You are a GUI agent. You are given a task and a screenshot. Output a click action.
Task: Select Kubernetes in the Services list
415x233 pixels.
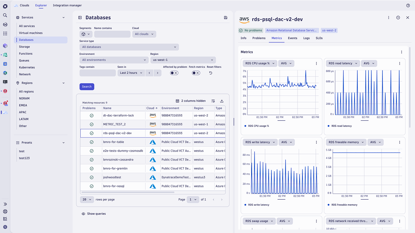(x=27, y=67)
